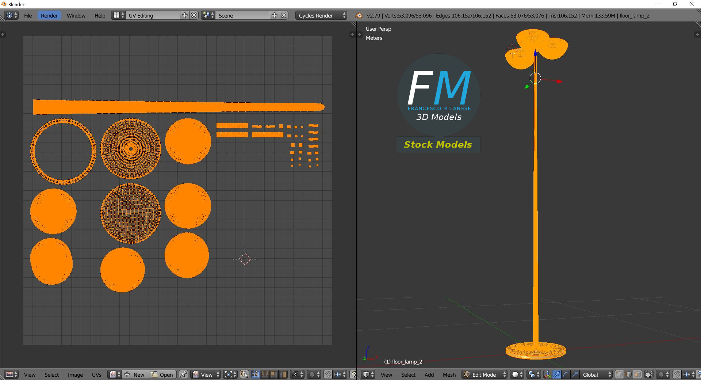Click the Open image button
Screen dimensions: 701x380
click(x=162, y=375)
